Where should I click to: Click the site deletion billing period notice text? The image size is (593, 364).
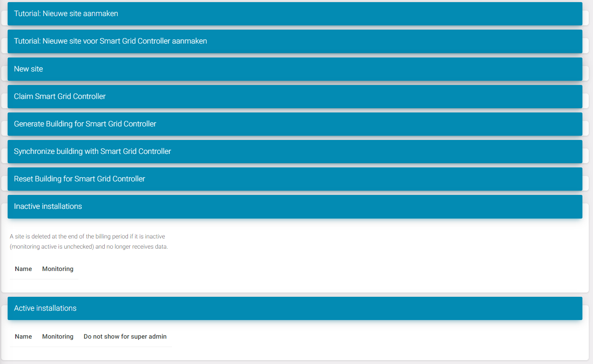pos(87,236)
